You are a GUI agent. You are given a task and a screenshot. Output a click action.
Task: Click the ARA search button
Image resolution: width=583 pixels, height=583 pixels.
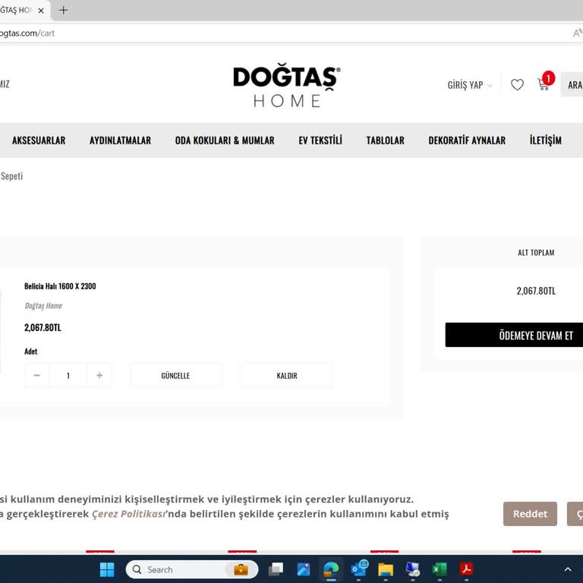click(x=572, y=85)
